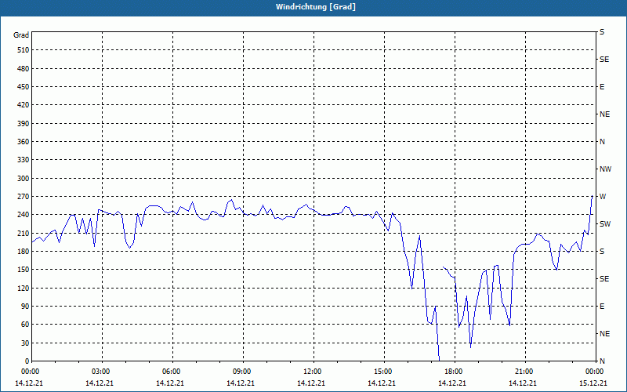The width and height of the screenshot is (627, 392).
Task: Pick the 360 tick label on the y-axis
Action: click(23, 142)
